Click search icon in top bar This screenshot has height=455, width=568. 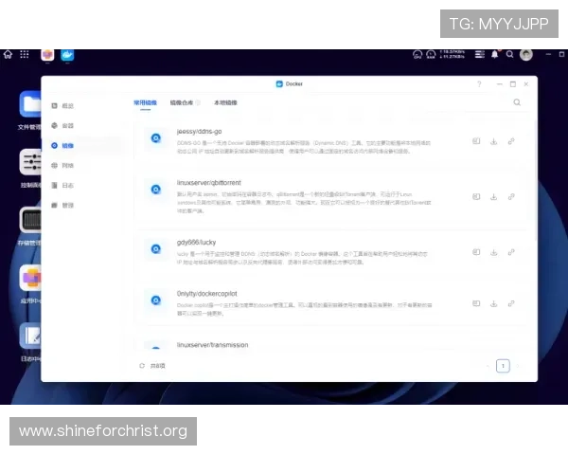pyautogui.click(x=509, y=54)
